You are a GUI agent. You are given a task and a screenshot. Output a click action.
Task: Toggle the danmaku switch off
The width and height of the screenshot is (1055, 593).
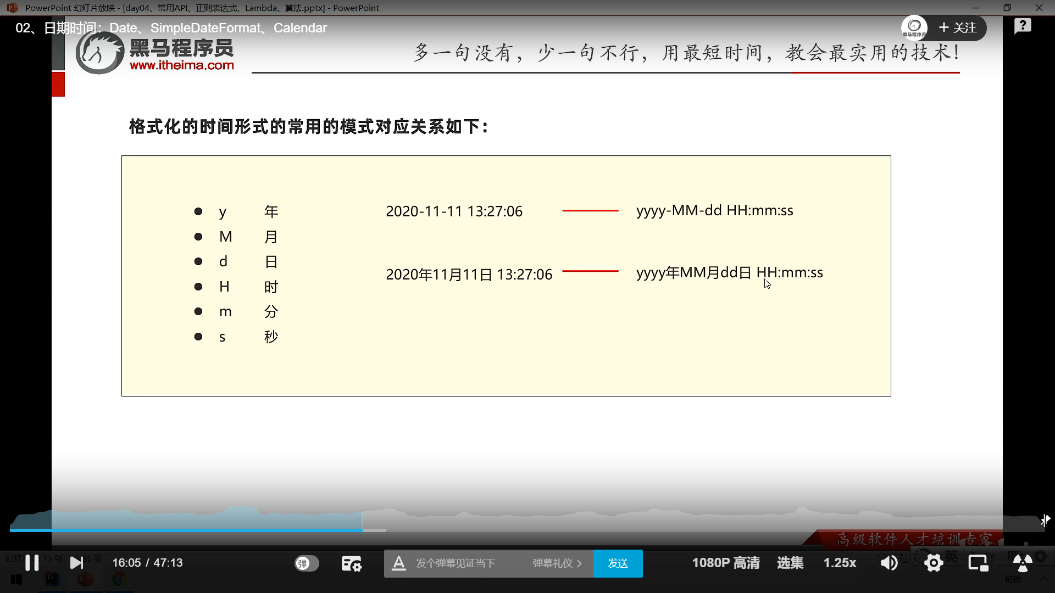(x=307, y=563)
